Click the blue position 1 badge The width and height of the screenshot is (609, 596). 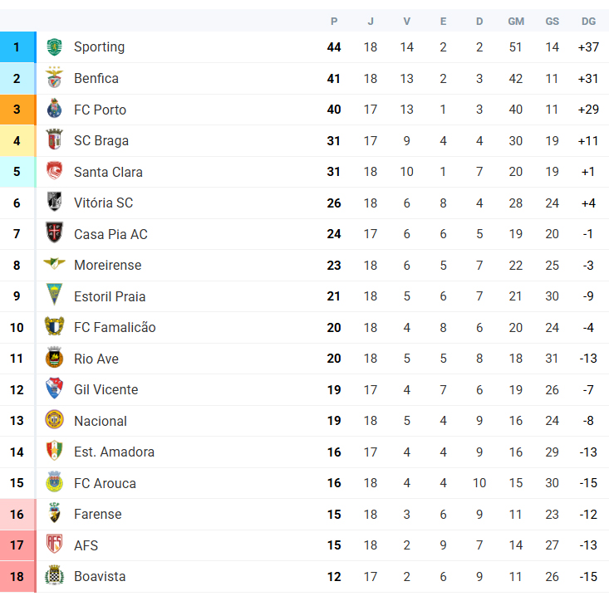(x=18, y=47)
